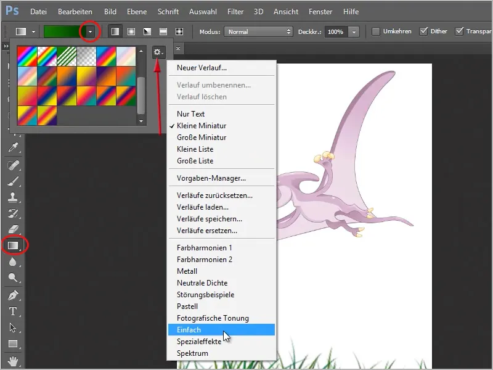Choose Nur Text view option
The height and width of the screenshot is (370, 493).
(x=221, y=114)
